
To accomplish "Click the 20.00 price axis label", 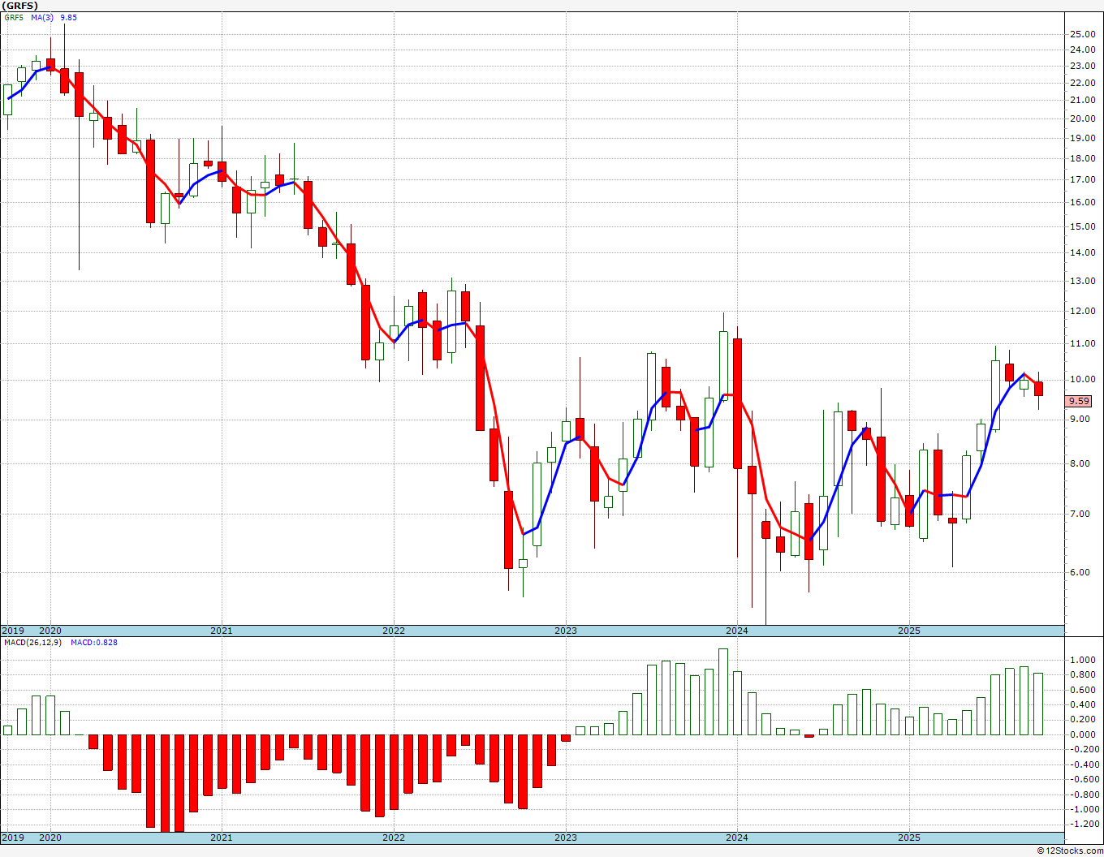I will tap(1082, 118).
